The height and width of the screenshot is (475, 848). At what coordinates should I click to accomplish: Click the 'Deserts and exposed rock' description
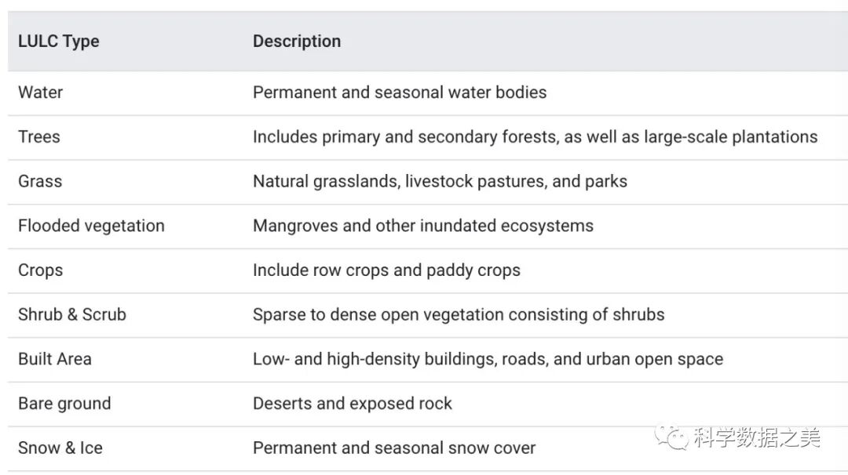coord(353,404)
